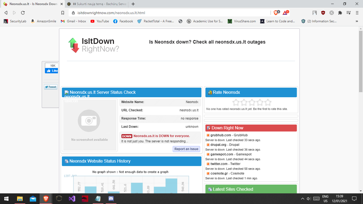Launch Discord from the taskbar

[x=111, y=199]
